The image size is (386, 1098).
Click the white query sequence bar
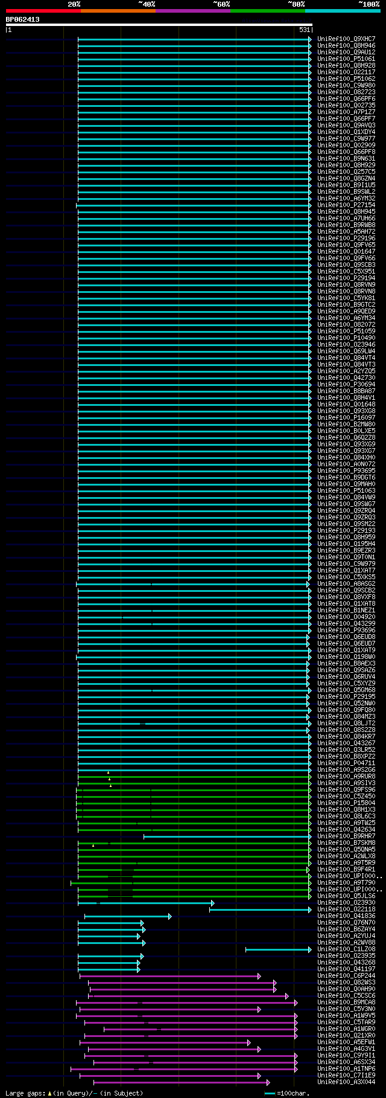point(159,25)
